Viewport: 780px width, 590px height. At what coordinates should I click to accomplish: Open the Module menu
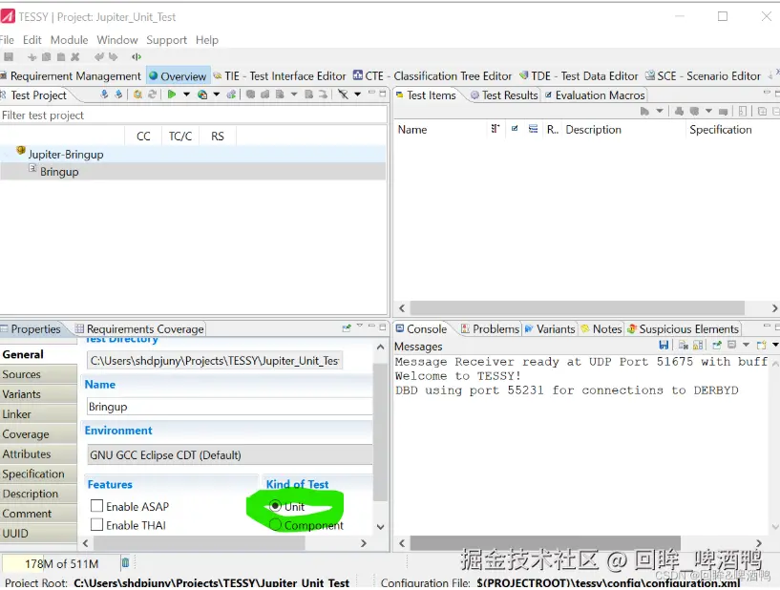[x=69, y=40]
